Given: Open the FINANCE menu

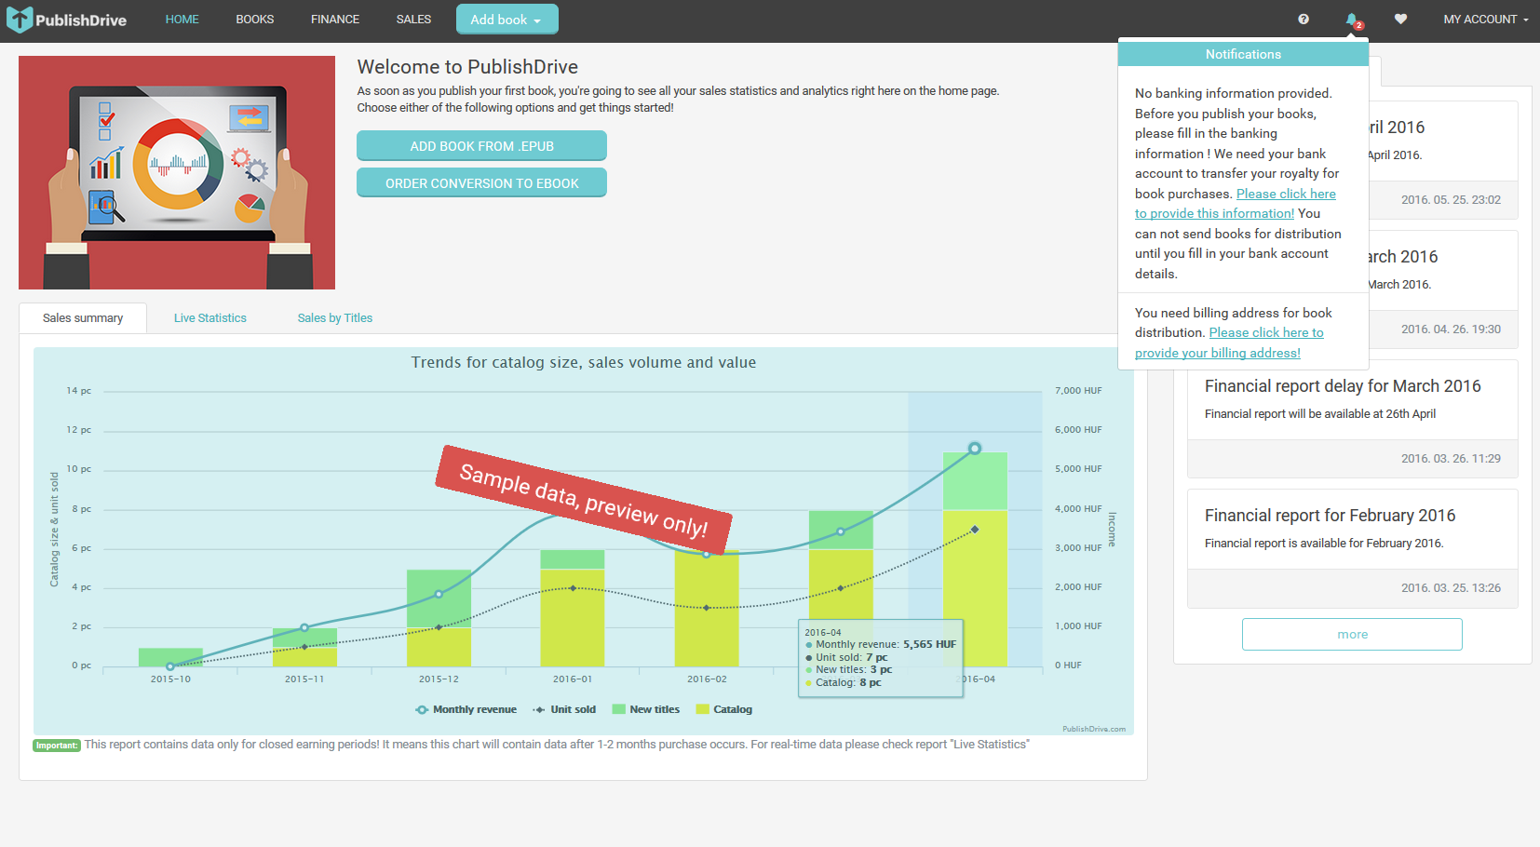Looking at the screenshot, I should (335, 20).
